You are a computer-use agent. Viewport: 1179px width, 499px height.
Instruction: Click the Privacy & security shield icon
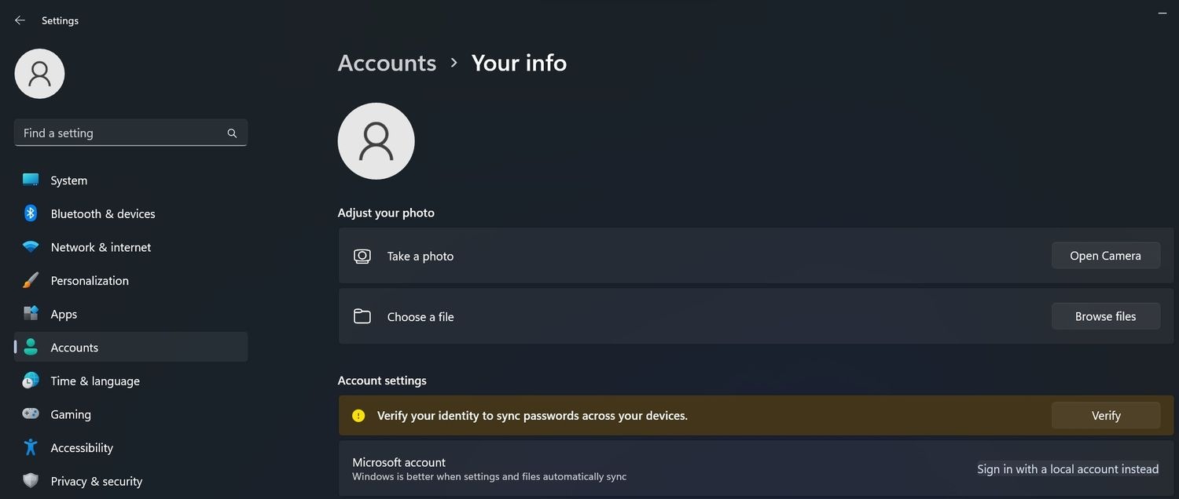31,481
